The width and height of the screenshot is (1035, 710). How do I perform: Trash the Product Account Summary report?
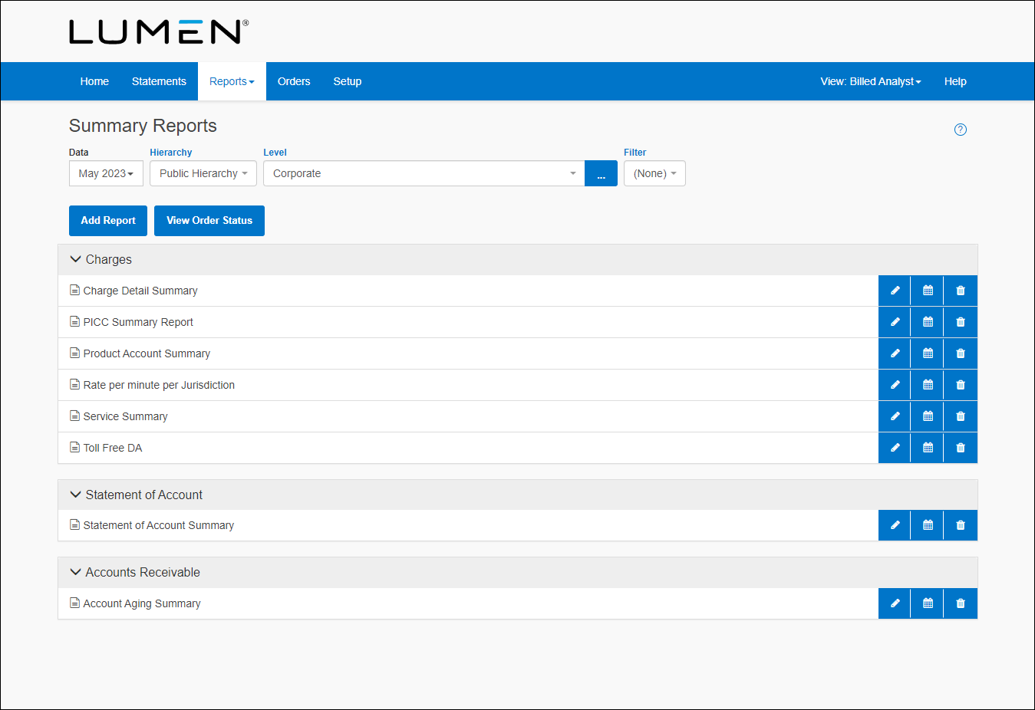click(x=961, y=353)
